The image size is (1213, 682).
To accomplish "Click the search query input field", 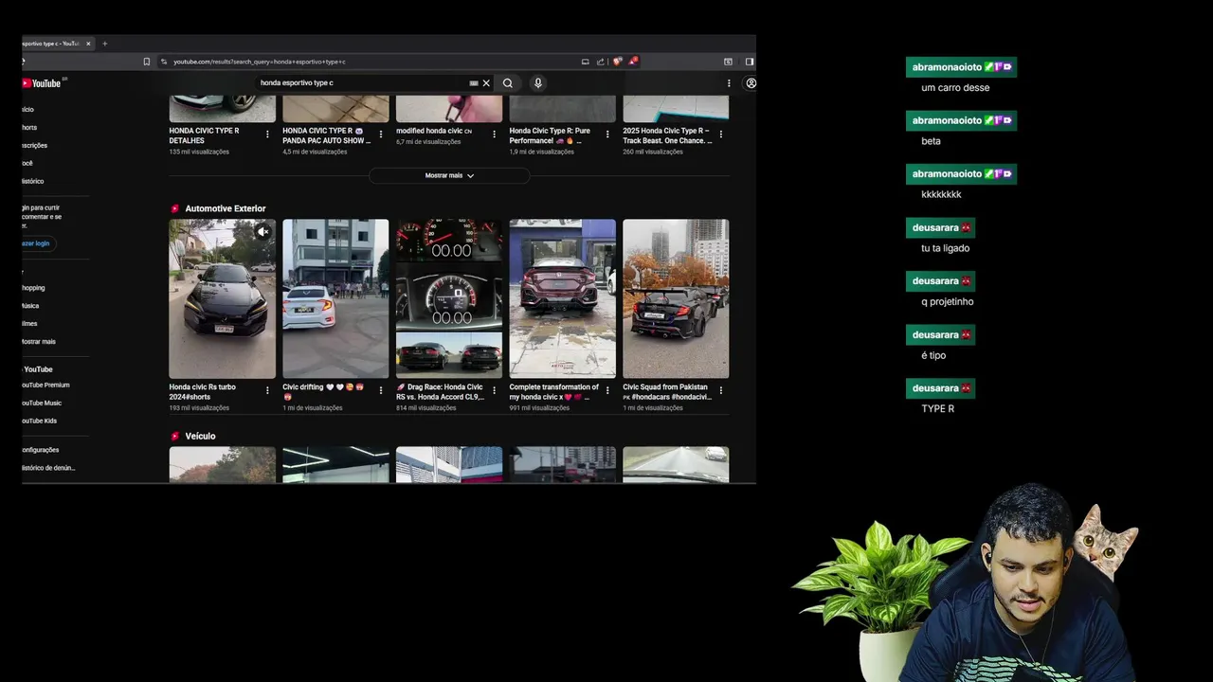I will coord(365,83).
